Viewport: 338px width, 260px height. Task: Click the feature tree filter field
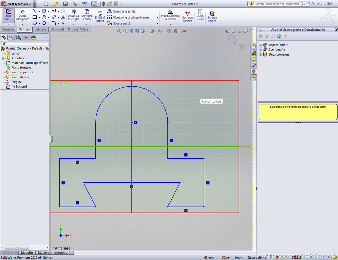pyautogui.click(x=25, y=43)
